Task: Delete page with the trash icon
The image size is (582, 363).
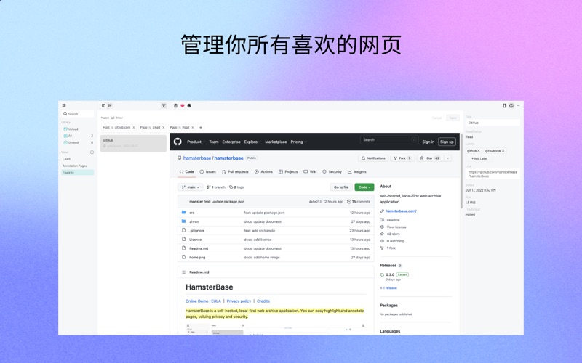Action: (x=175, y=105)
